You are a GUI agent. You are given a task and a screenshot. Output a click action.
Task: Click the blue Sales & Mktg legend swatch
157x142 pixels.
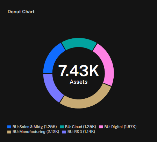[9, 127]
